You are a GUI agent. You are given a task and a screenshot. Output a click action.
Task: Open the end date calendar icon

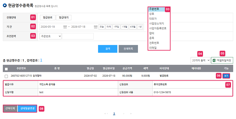[x=96, y=27]
